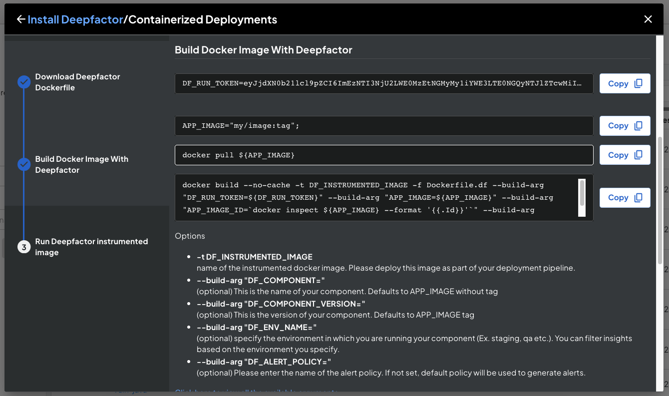Copy the docker build command
Viewport: 669px width, 396px height.
coord(625,198)
